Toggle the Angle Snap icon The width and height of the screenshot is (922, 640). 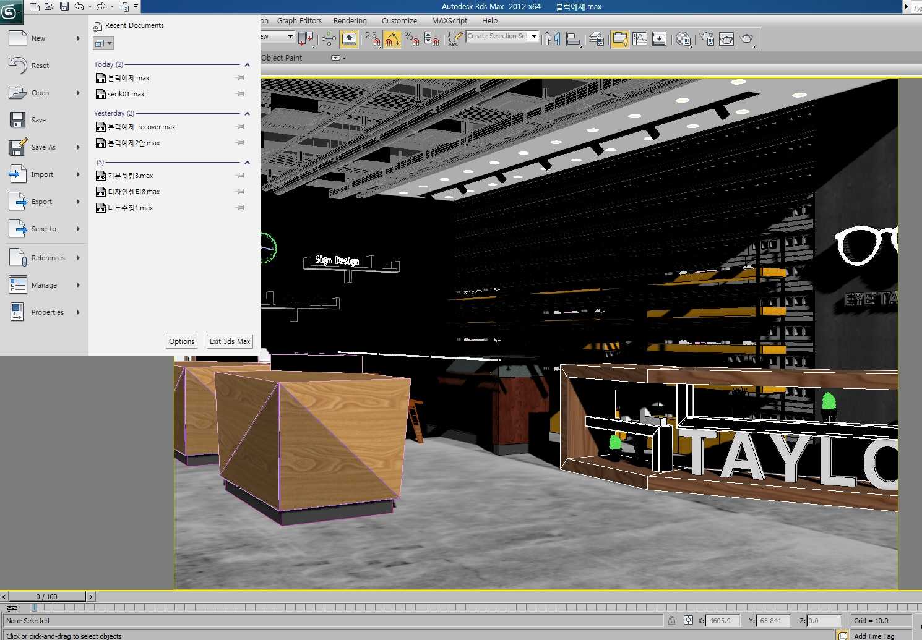(392, 39)
